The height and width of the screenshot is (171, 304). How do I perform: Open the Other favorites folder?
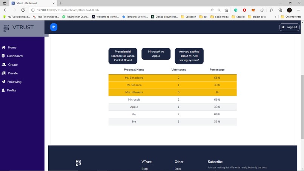(x=291, y=17)
